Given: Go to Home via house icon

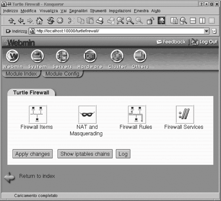Looking at the screenshot, I should [40, 21].
